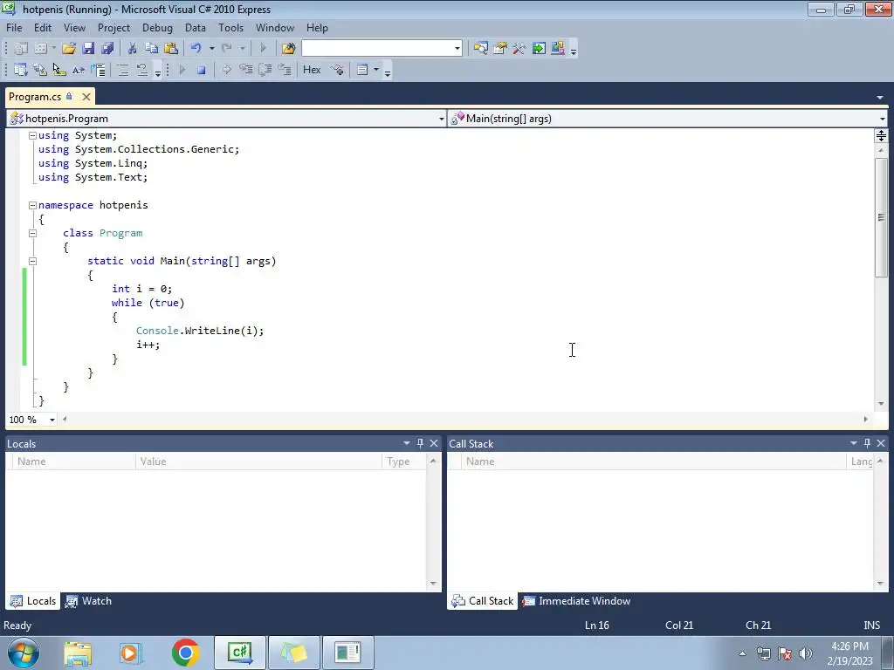This screenshot has height=670, width=894.
Task: Click the Display Quick Info icon
Action: coord(58,70)
